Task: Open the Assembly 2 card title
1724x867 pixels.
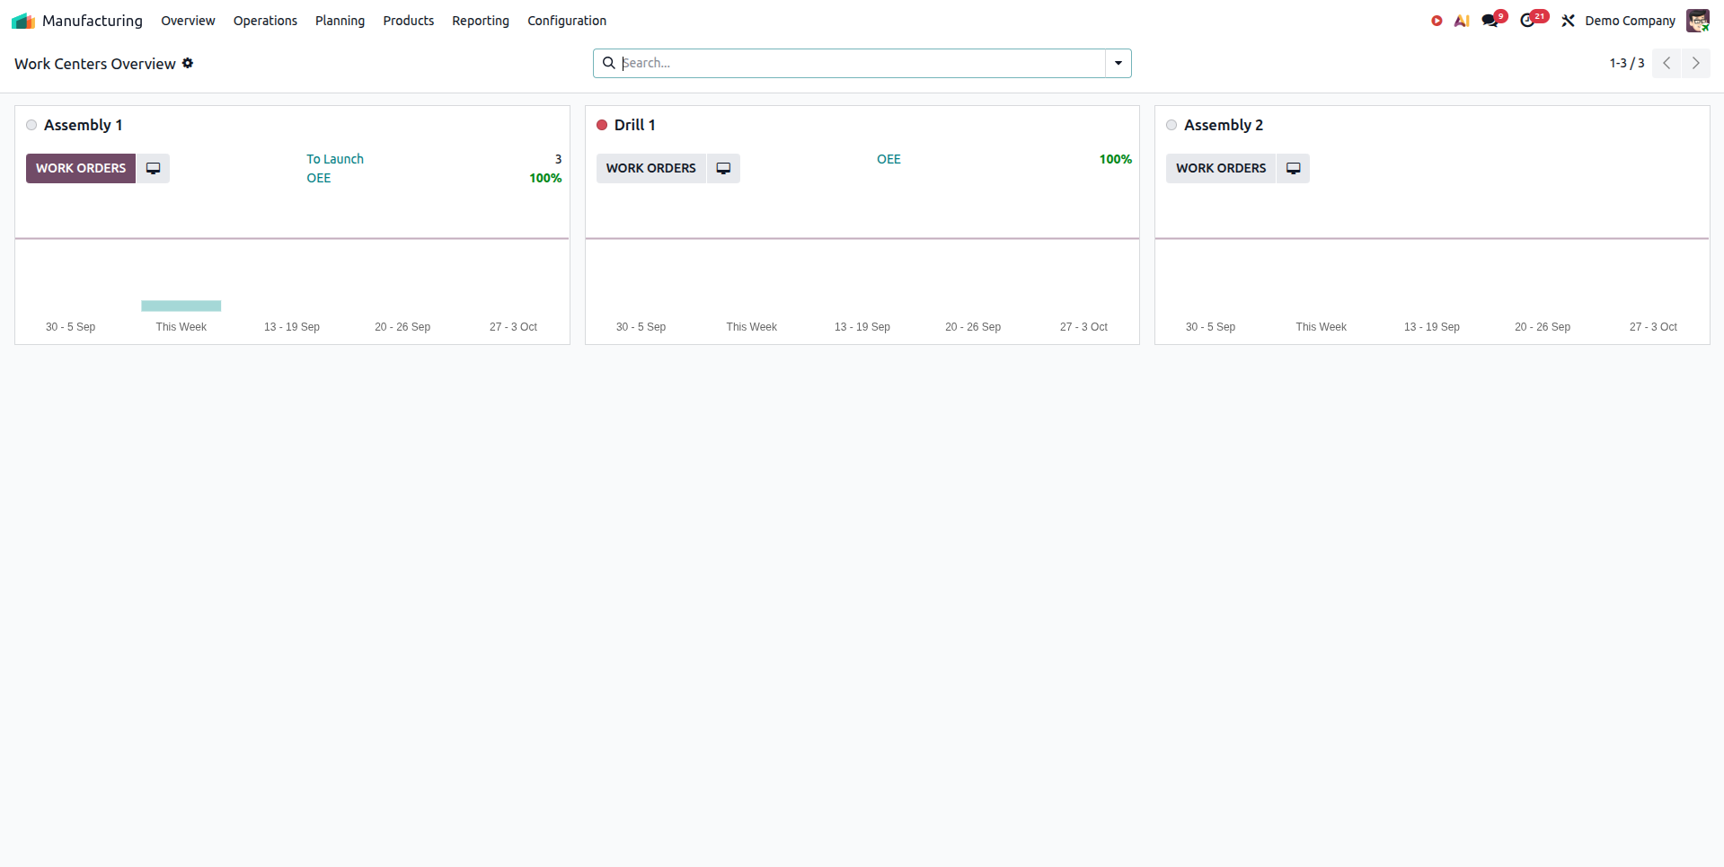Action: point(1224,125)
